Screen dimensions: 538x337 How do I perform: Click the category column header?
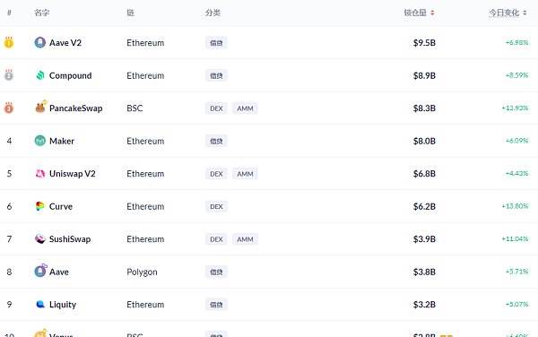[213, 13]
